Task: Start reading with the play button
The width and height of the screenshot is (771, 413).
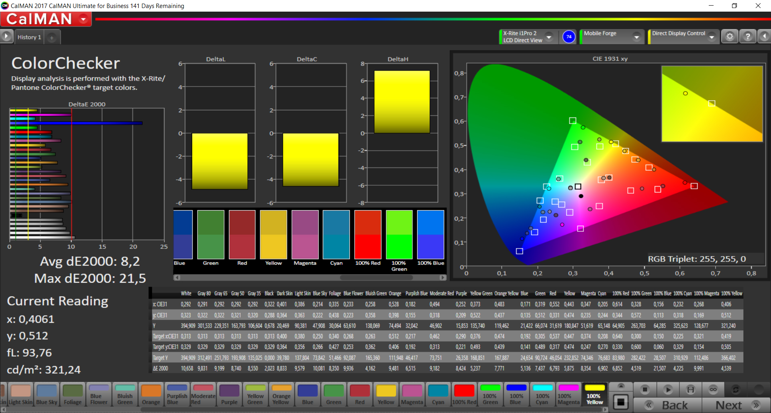Action: pos(668,389)
